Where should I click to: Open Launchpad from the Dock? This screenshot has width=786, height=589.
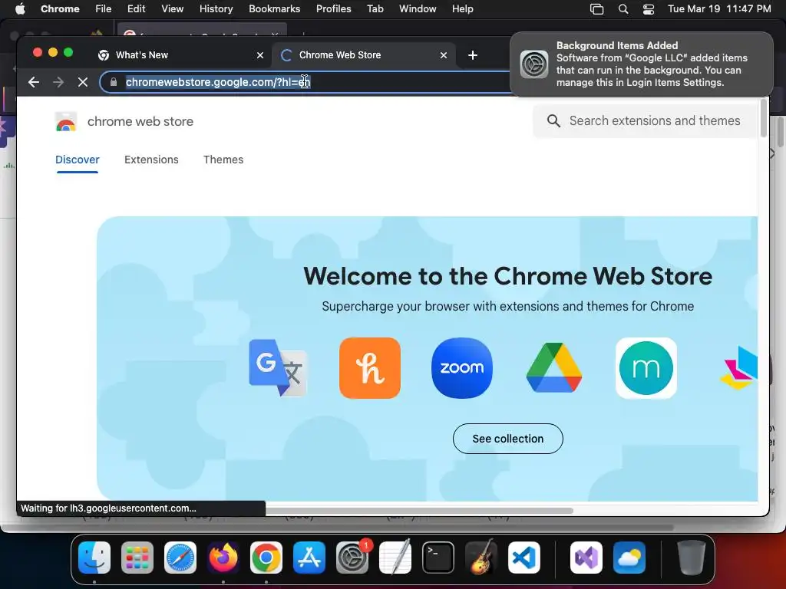tap(137, 558)
